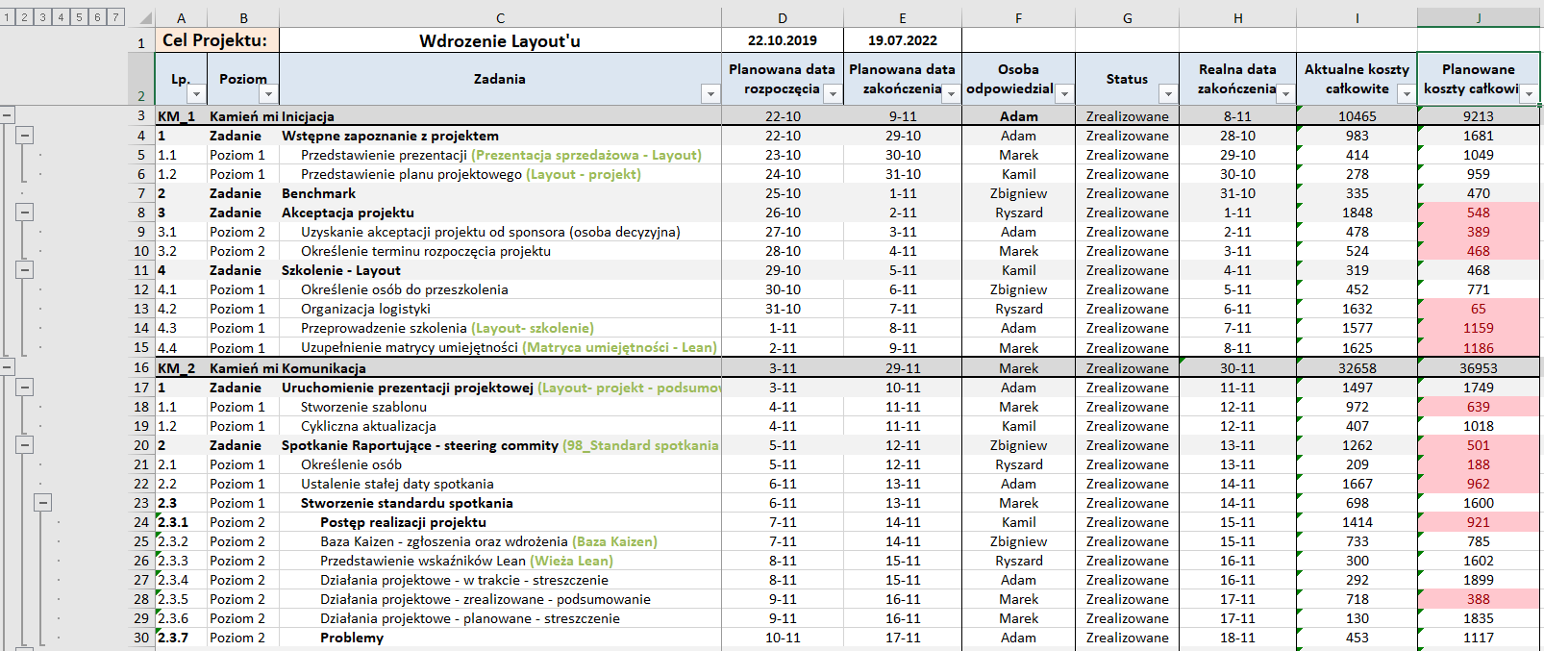Click outline level 3 button
Viewport: 1544px width, 651px height.
[x=43, y=17]
